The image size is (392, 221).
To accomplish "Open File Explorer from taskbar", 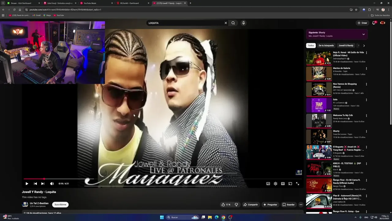I will click(x=210, y=217).
